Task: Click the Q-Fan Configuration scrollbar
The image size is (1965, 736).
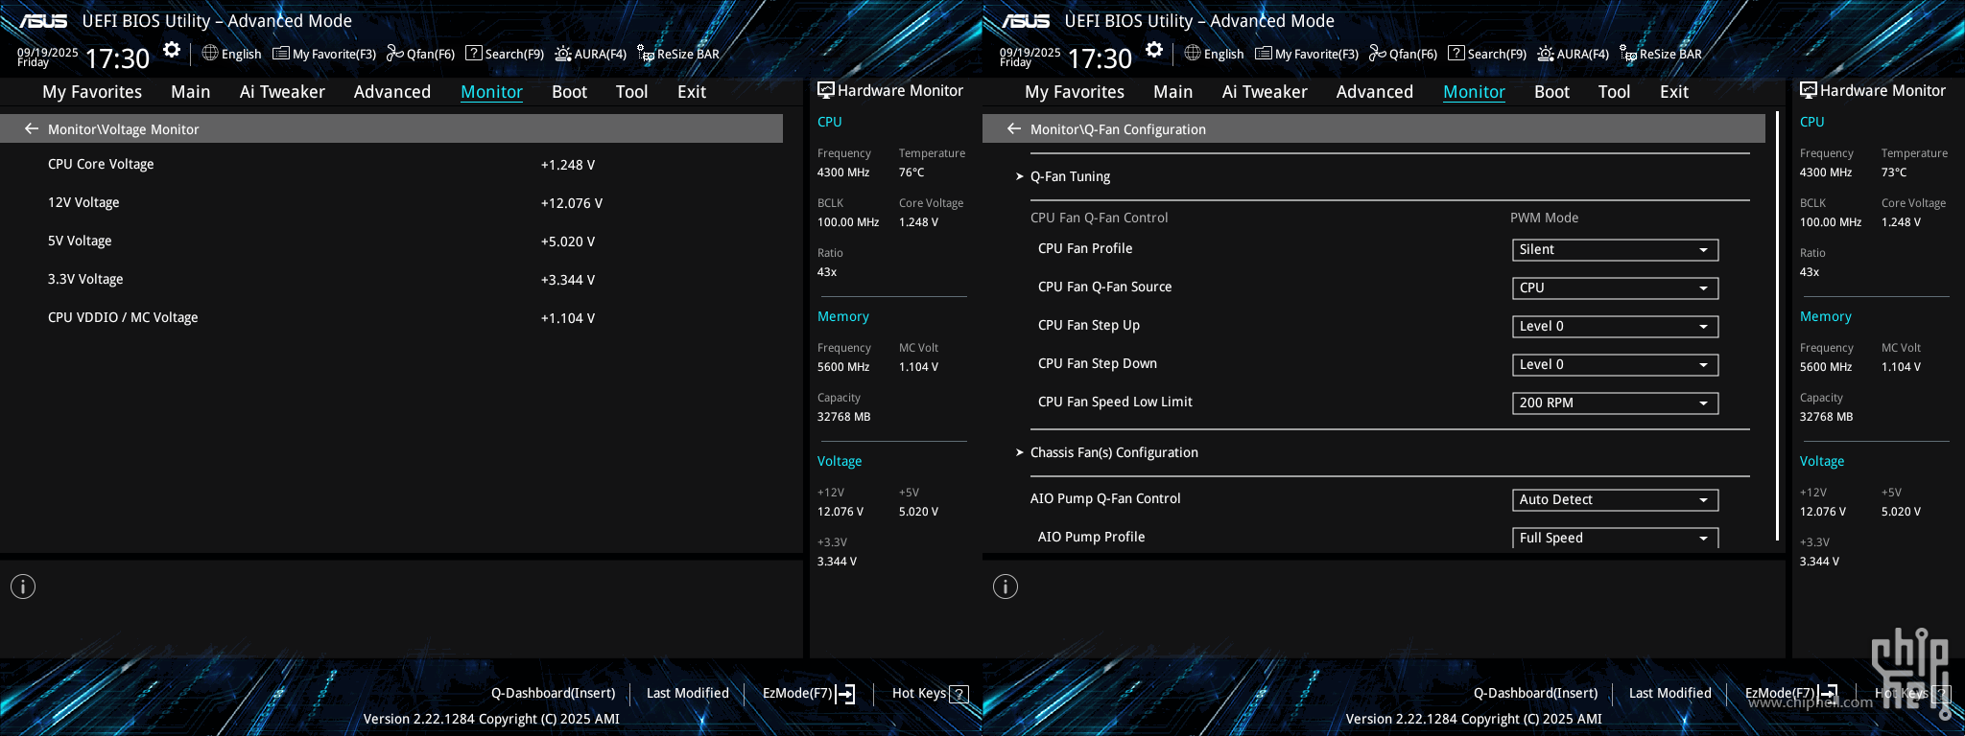Action: (1778, 326)
